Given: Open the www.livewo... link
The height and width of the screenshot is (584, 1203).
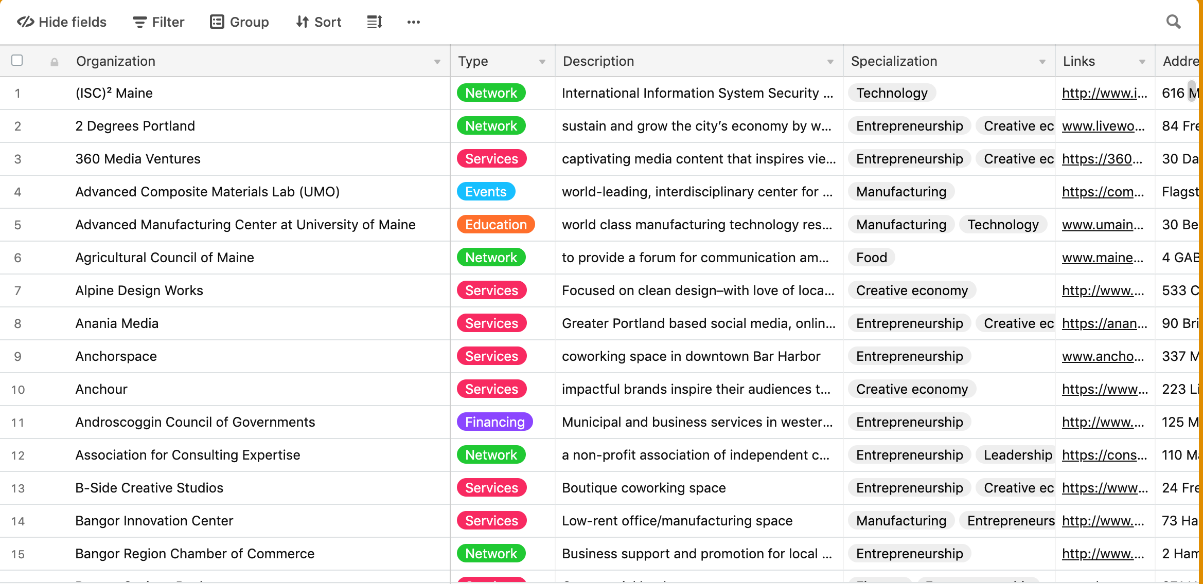Looking at the screenshot, I should 1103,126.
